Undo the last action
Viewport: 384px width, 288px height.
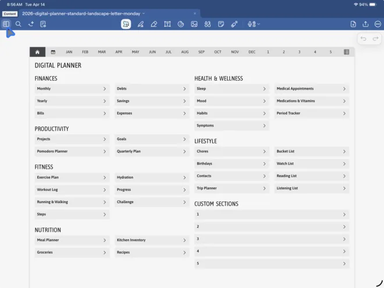pos(364,39)
